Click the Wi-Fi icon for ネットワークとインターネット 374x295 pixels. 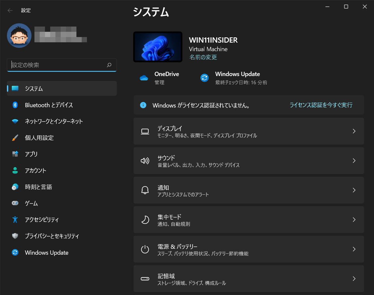pos(15,121)
